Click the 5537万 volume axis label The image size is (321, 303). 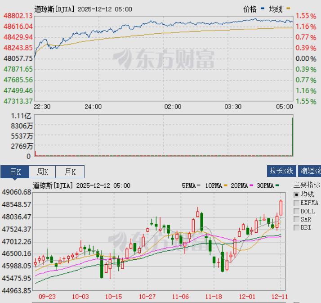pyautogui.click(x=22, y=136)
